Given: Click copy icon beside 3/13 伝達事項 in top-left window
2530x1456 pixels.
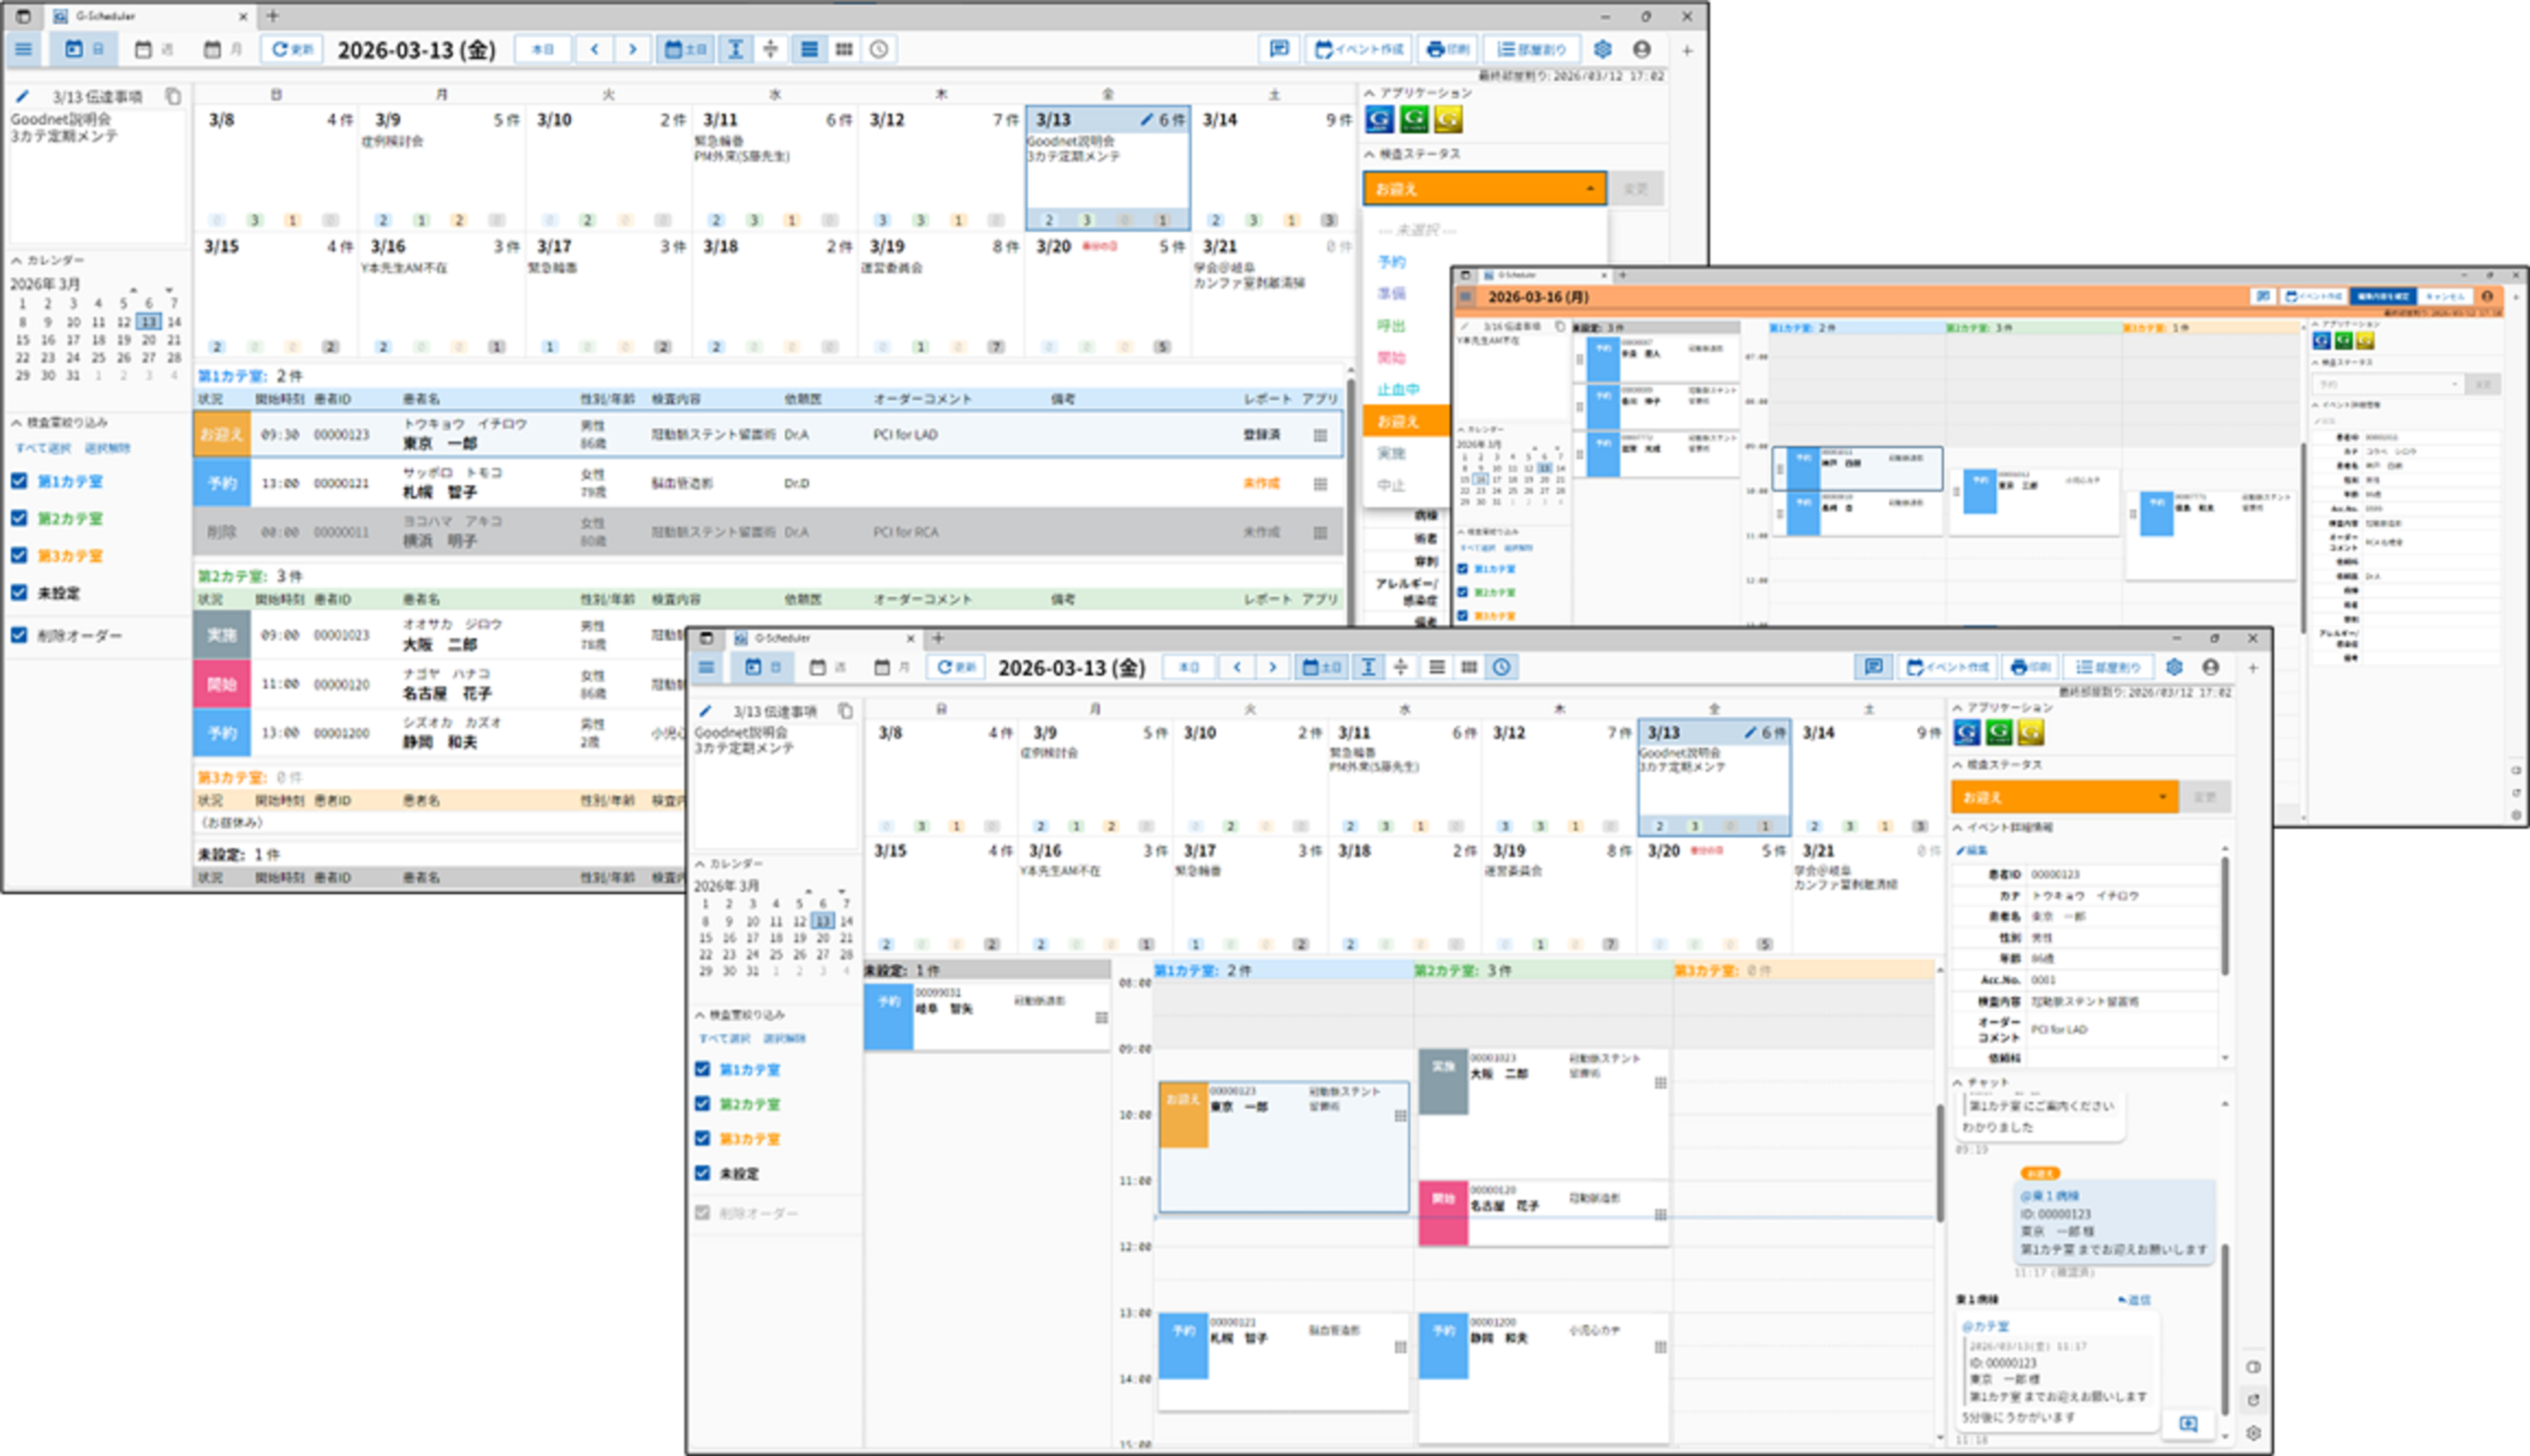Looking at the screenshot, I should pyautogui.click(x=173, y=97).
